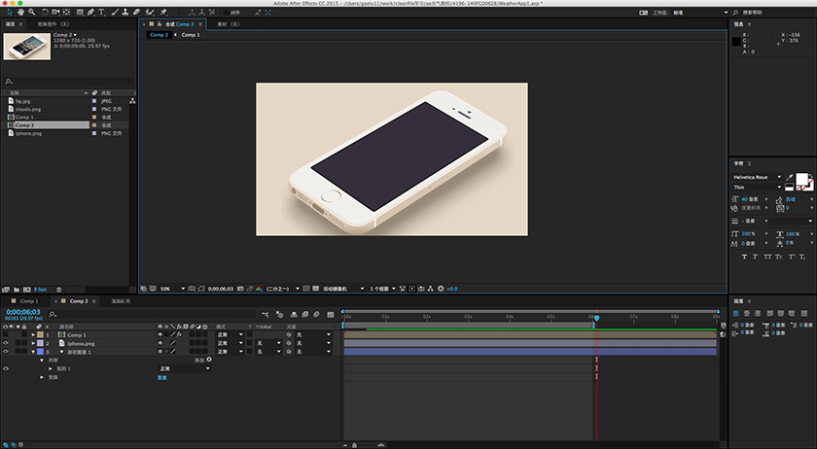This screenshot has height=449, width=817.
Task: Select the Rotation tool
Action: coord(45,12)
